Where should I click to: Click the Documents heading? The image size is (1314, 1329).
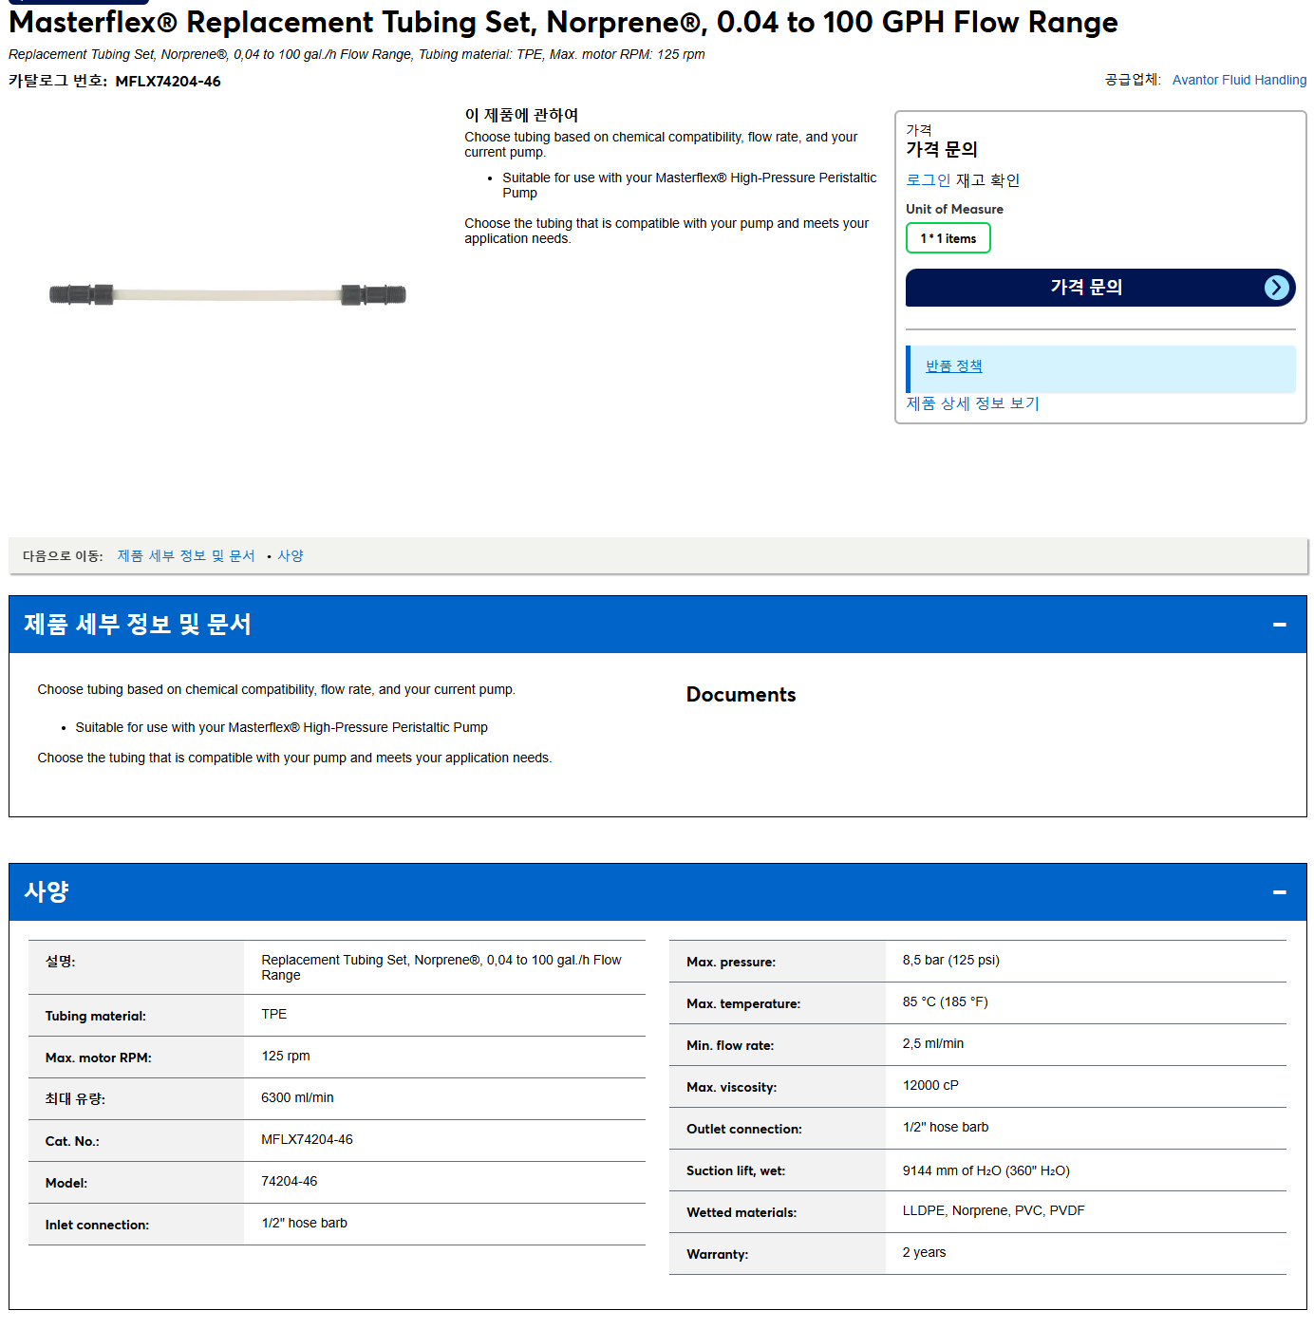(741, 695)
